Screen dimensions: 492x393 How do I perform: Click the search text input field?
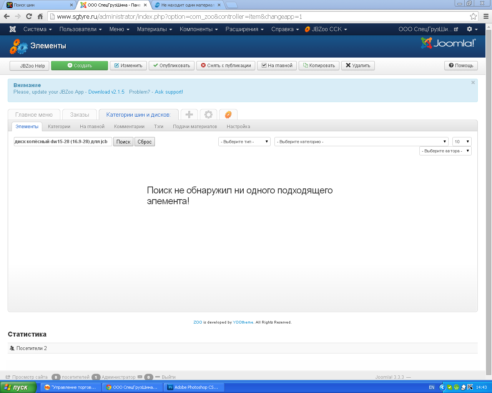click(x=63, y=142)
